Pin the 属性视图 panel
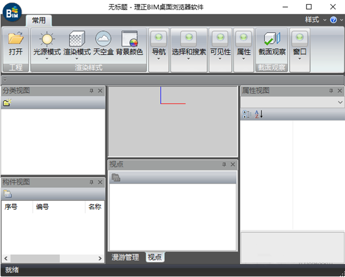The image size is (345, 277). point(331,91)
